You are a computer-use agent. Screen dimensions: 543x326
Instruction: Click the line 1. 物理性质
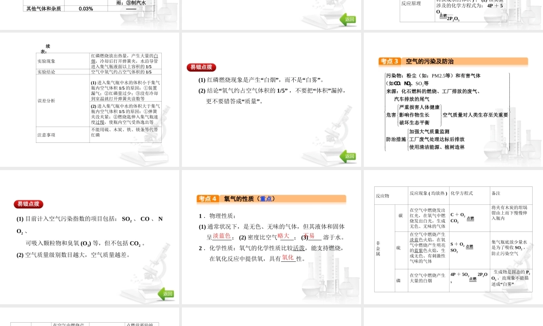[x=217, y=216]
